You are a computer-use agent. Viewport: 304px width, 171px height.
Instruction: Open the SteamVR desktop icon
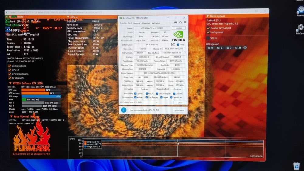coord(301,11)
